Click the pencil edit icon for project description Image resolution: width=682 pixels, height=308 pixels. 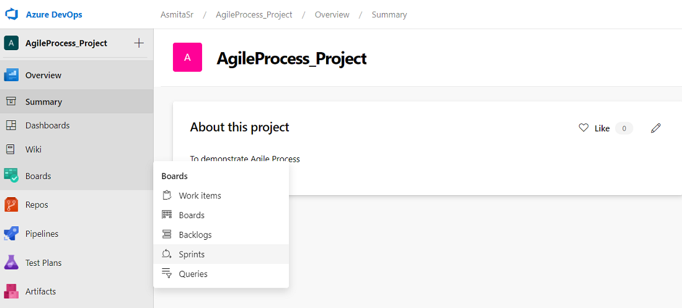656,128
